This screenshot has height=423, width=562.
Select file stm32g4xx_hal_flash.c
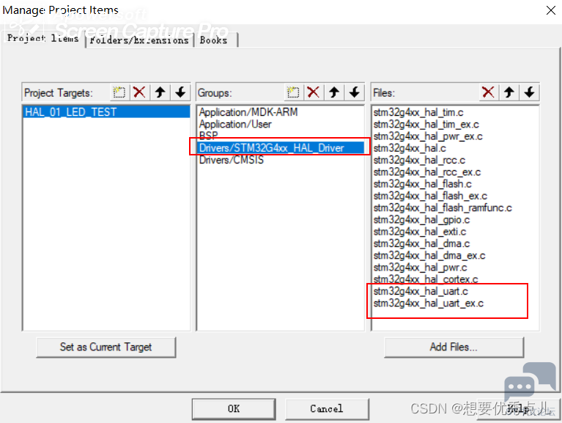coord(422,184)
